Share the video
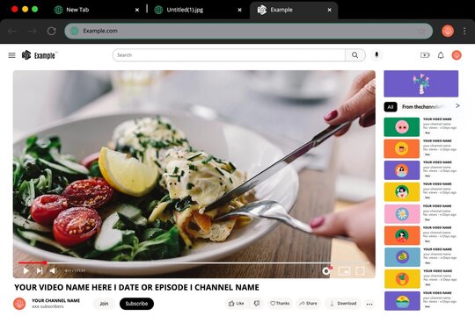Image resolution: width=475 pixels, height=316 pixels. click(308, 304)
